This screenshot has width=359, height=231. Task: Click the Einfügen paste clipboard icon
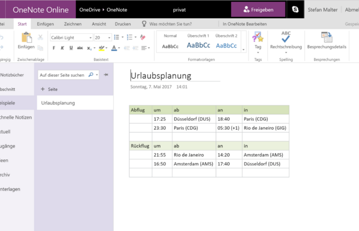pos(26,38)
